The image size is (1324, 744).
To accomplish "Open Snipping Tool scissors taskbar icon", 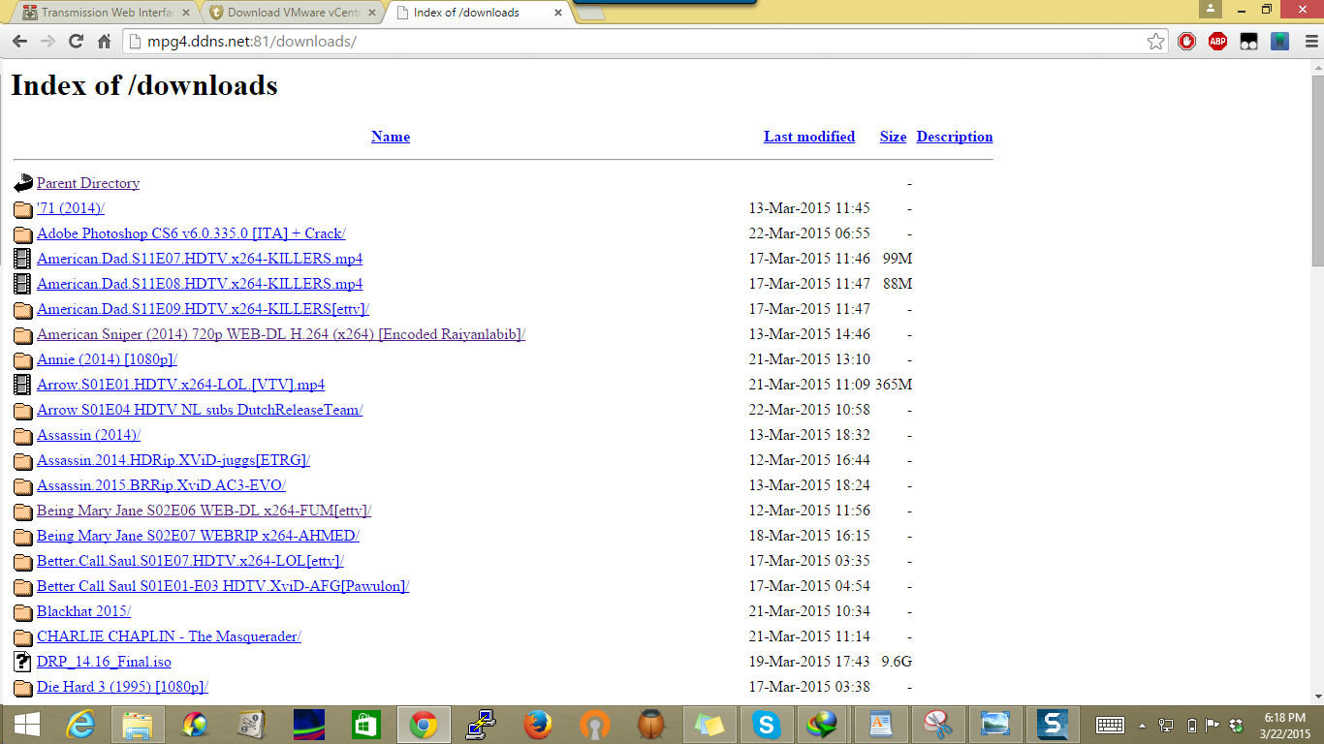I will [937, 725].
